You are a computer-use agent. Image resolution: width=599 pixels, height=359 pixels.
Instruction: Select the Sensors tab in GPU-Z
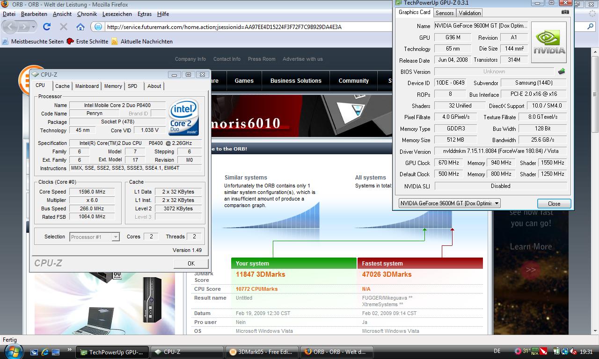click(445, 13)
